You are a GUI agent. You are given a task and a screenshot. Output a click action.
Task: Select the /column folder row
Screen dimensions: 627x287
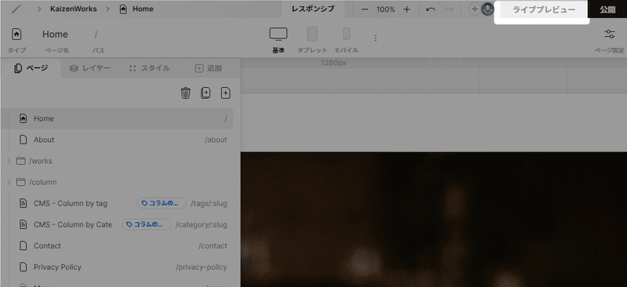coord(117,182)
